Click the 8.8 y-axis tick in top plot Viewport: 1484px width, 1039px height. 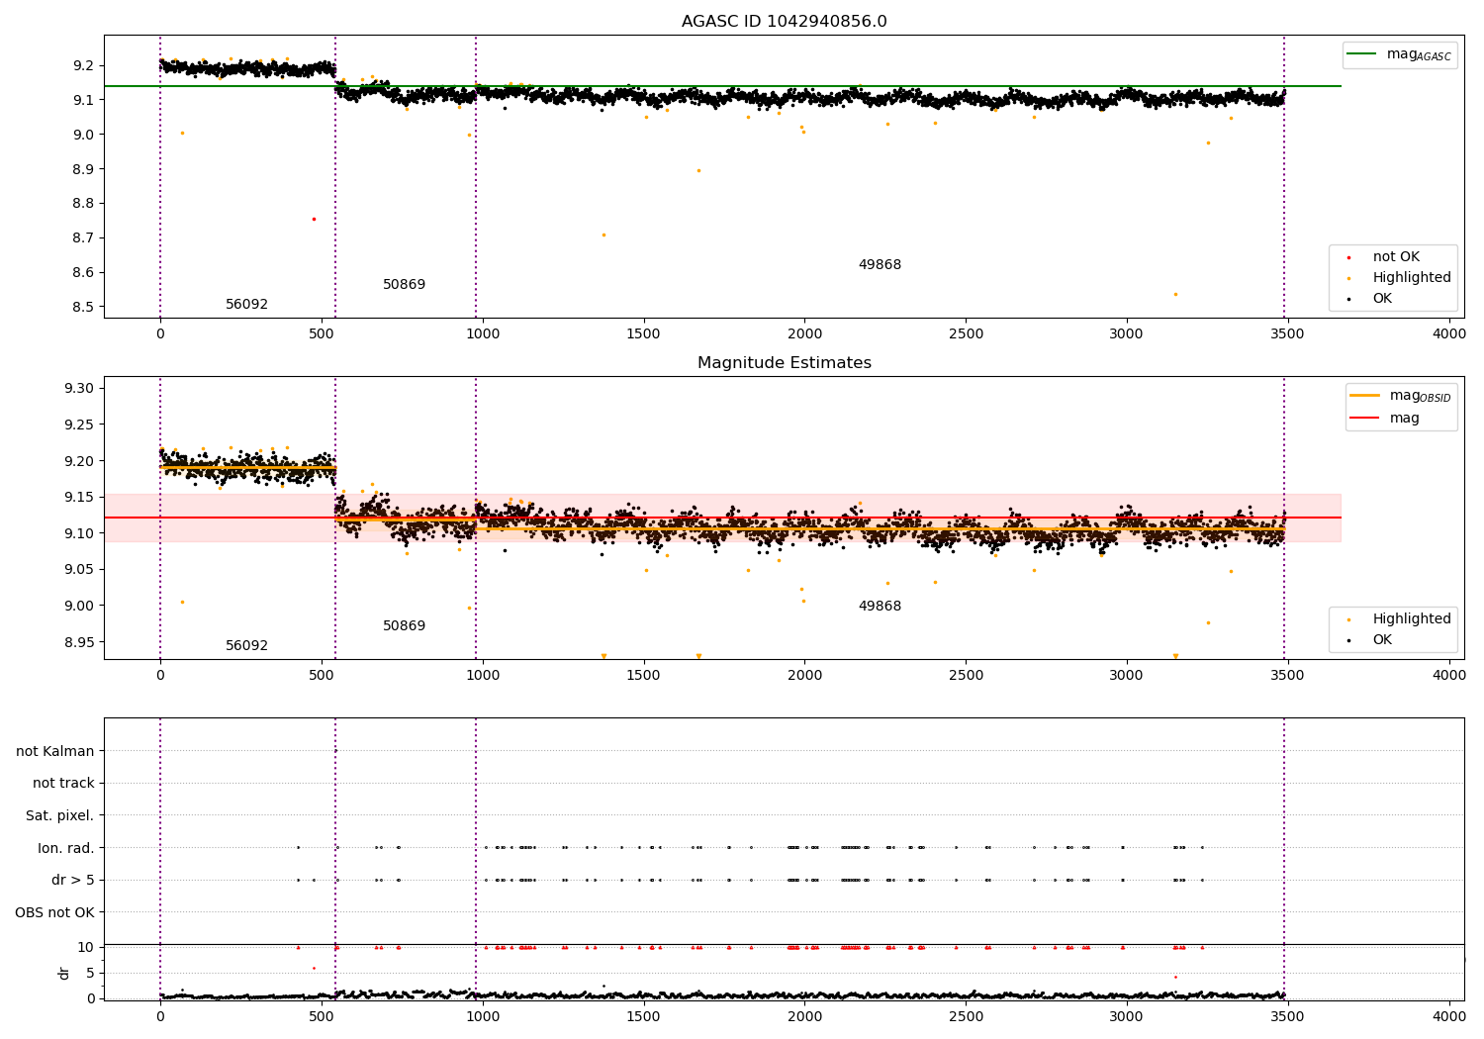pos(84,204)
